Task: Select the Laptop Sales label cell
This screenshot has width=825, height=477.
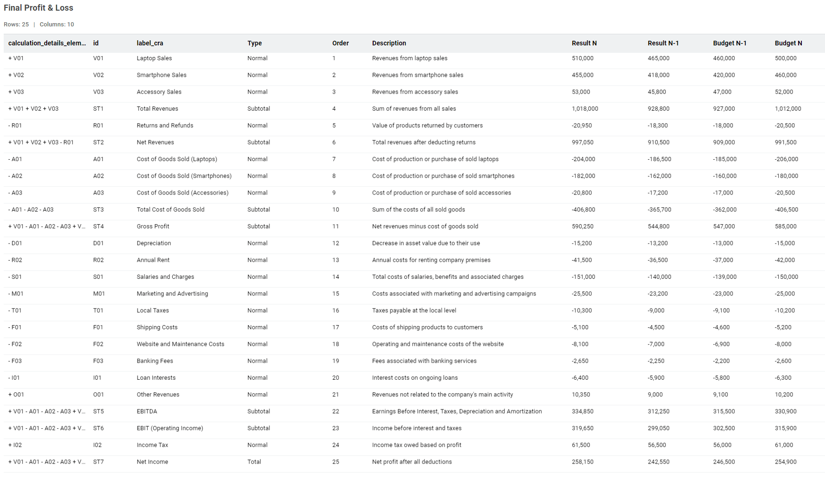Action: pyautogui.click(x=154, y=58)
